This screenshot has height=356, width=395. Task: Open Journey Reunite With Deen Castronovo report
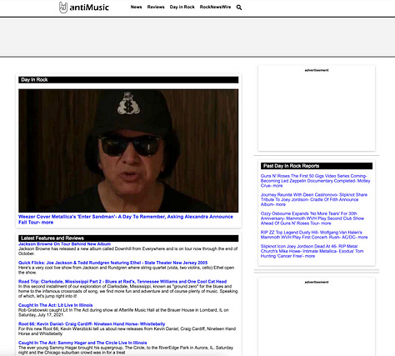(314, 199)
